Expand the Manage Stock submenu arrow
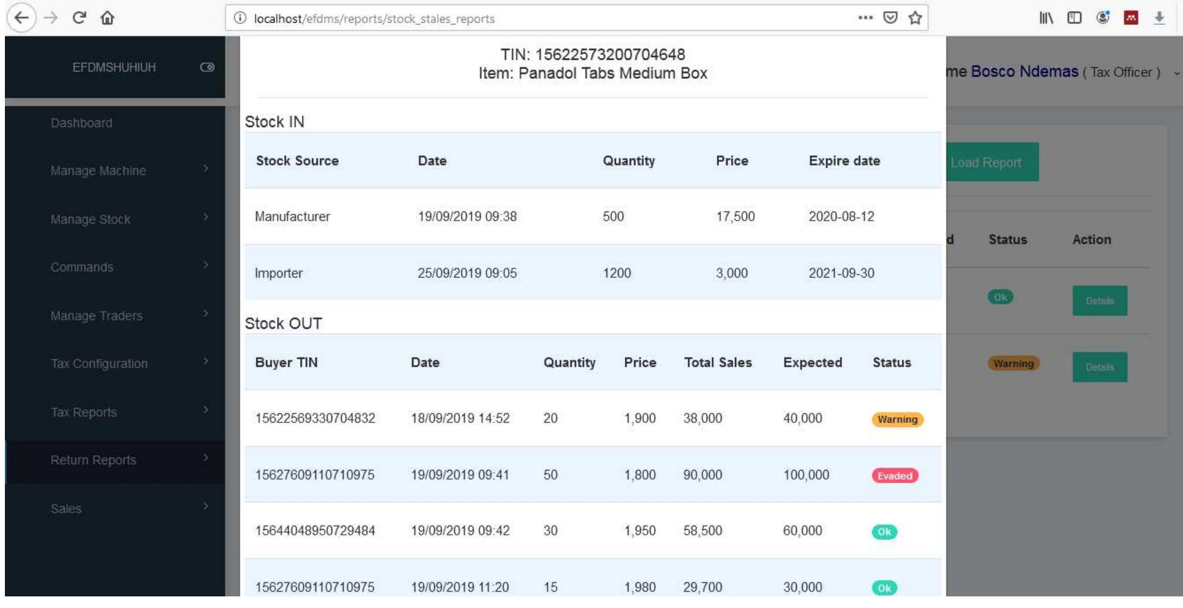 [206, 218]
